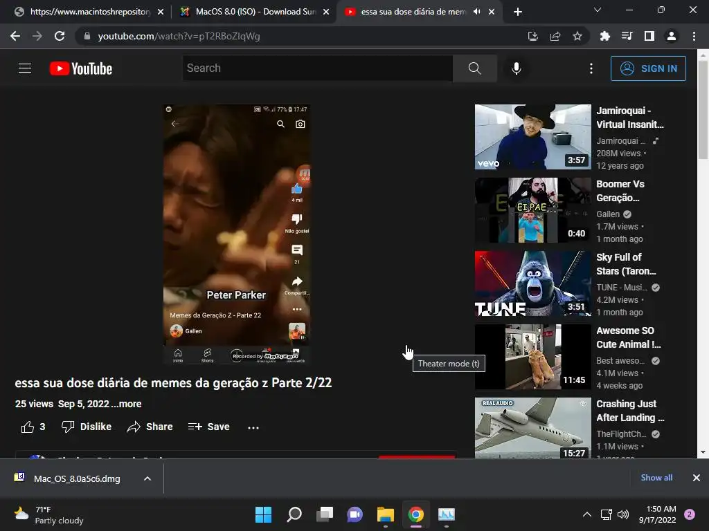Click the video player area
This screenshot has width=709, height=531.
(237, 234)
